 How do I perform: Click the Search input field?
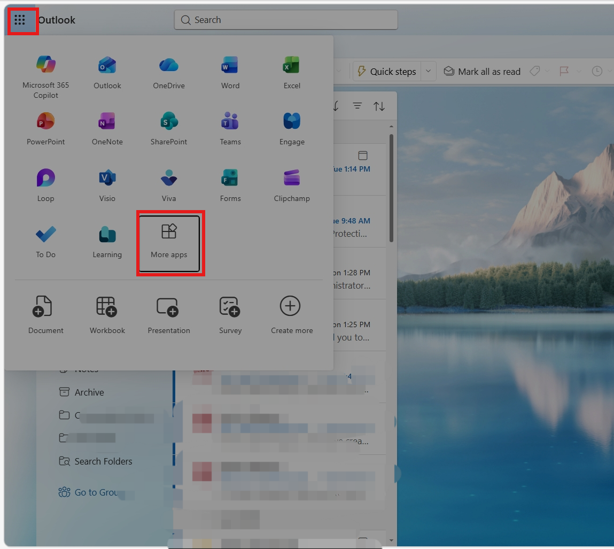point(286,20)
